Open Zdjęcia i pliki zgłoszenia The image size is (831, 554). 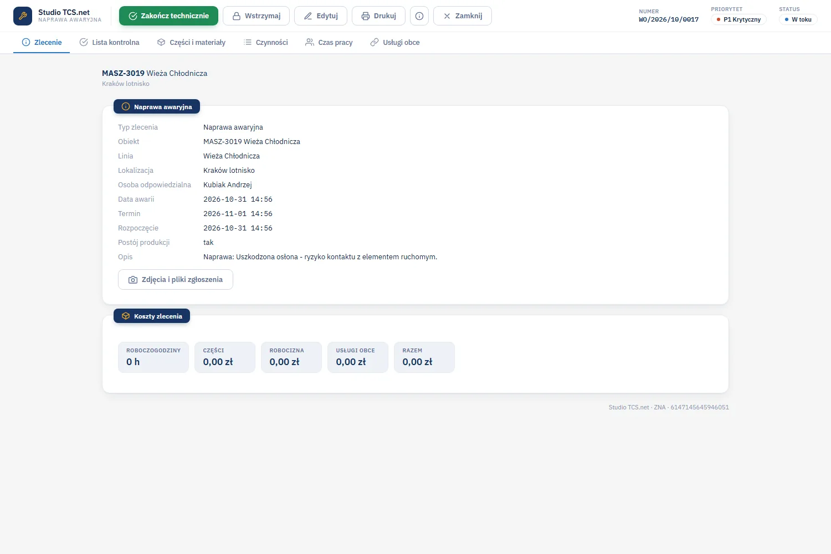coord(176,280)
